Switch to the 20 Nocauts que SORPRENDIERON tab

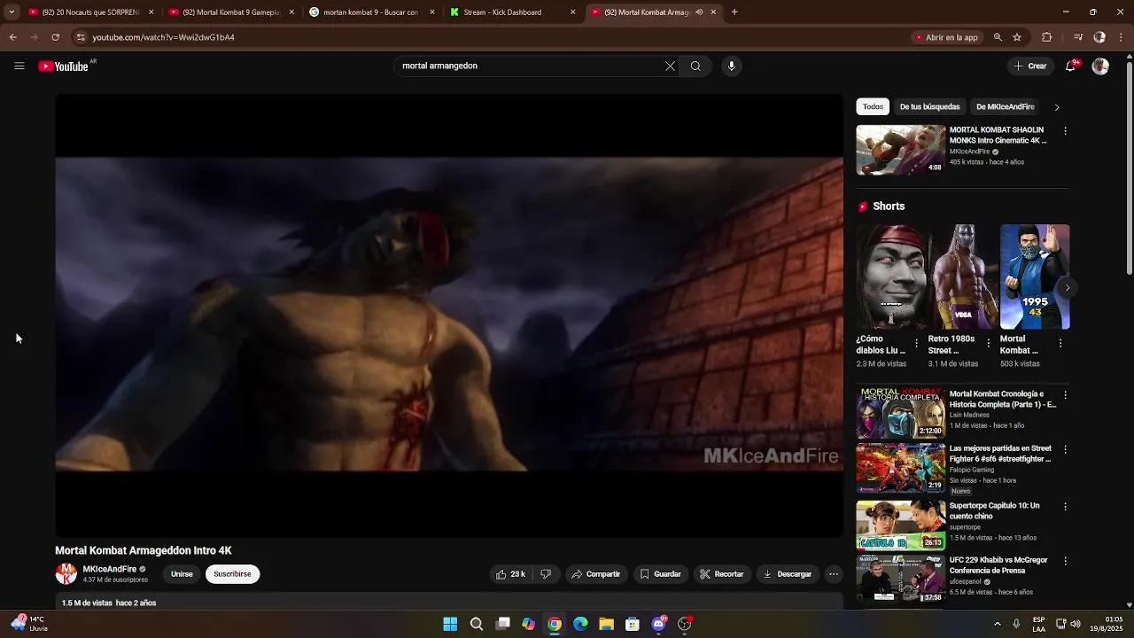pyautogui.click(x=90, y=12)
